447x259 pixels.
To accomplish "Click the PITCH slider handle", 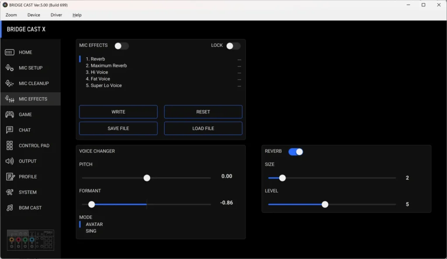I will pyautogui.click(x=147, y=178).
